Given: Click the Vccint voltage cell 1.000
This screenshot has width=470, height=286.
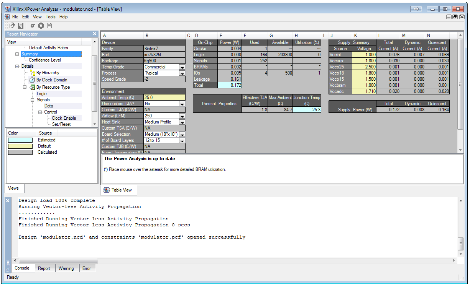Looking at the screenshot, I should pos(364,55).
